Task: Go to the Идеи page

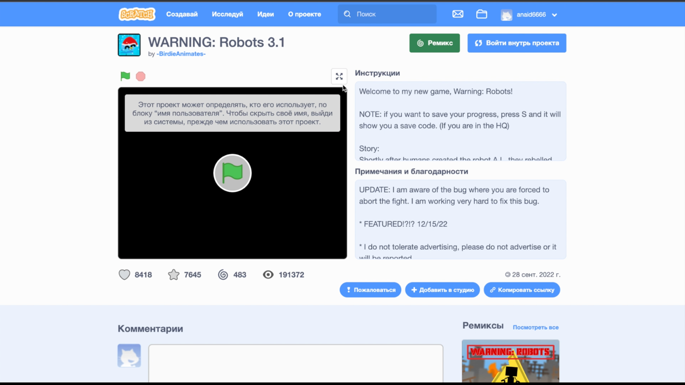Action: coord(265,14)
